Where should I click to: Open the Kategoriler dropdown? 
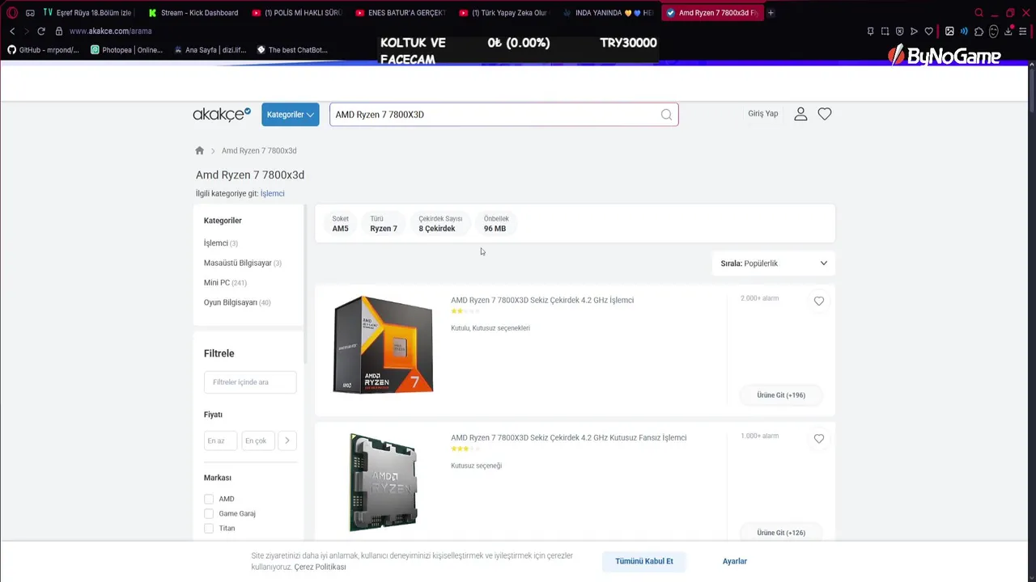point(291,115)
